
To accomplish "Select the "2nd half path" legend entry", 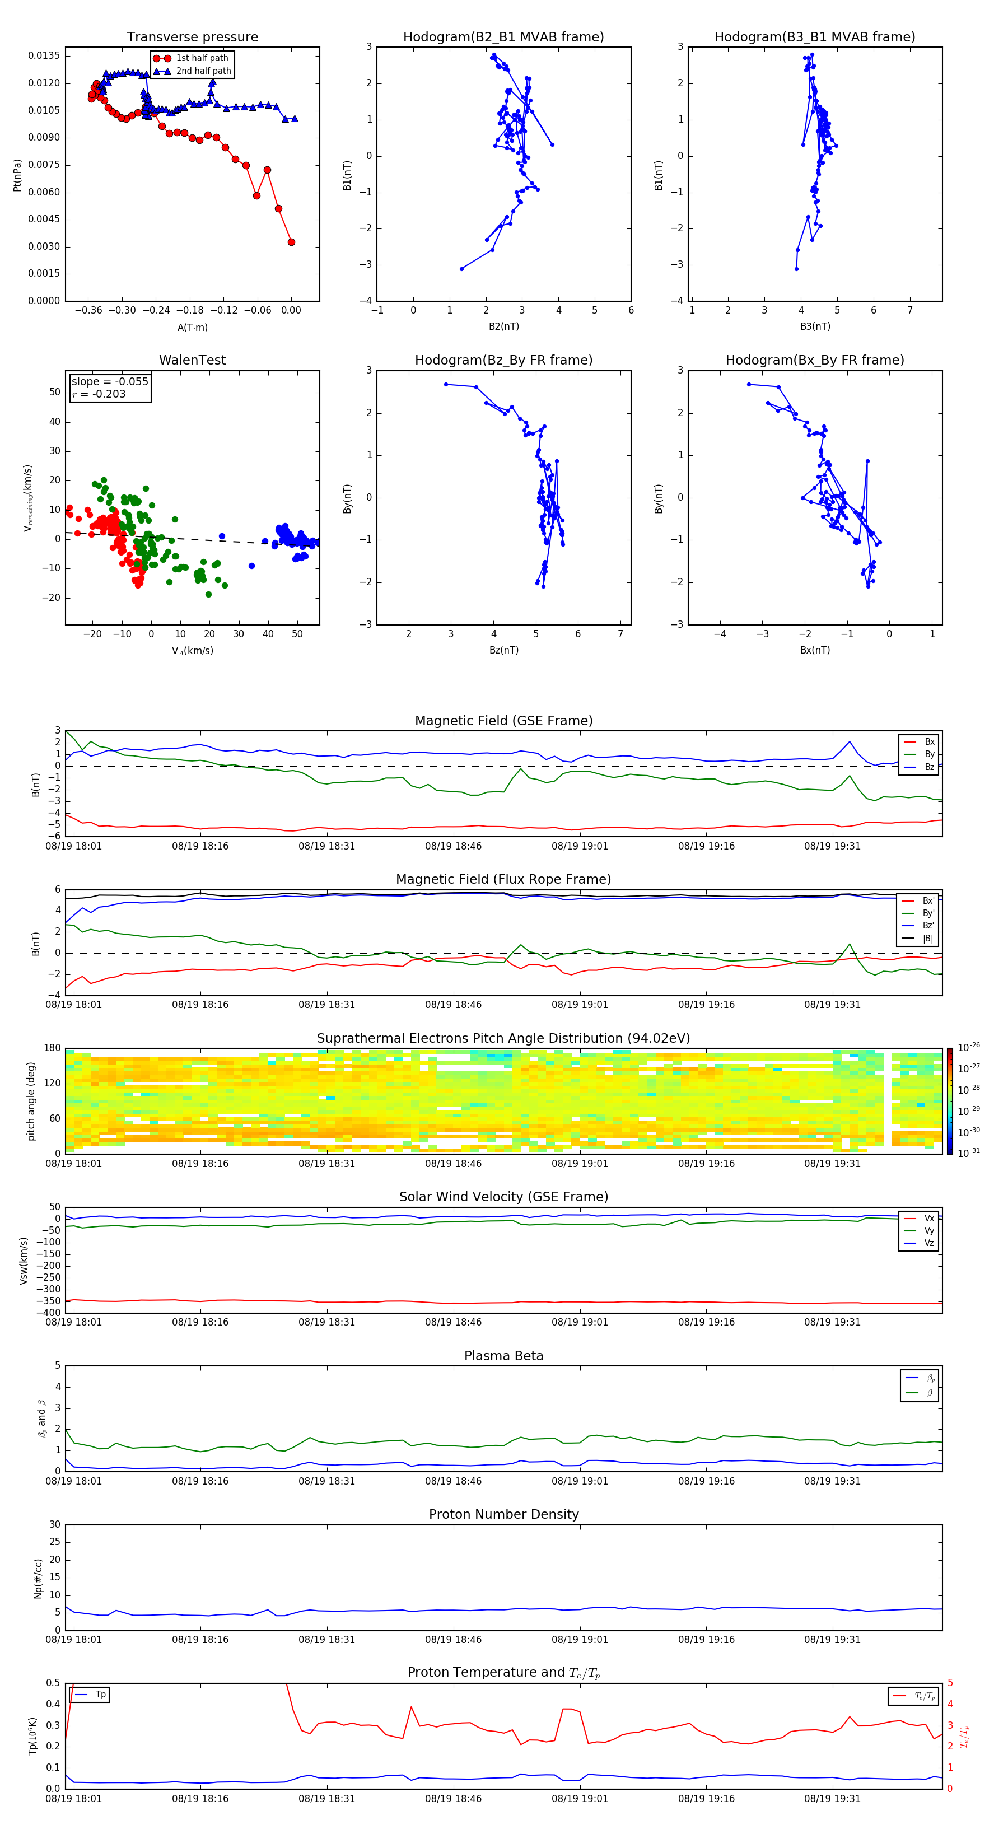I will pos(191,71).
